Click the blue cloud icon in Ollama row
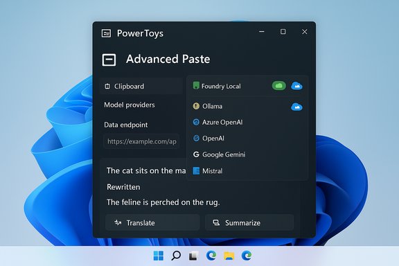 click(x=296, y=107)
